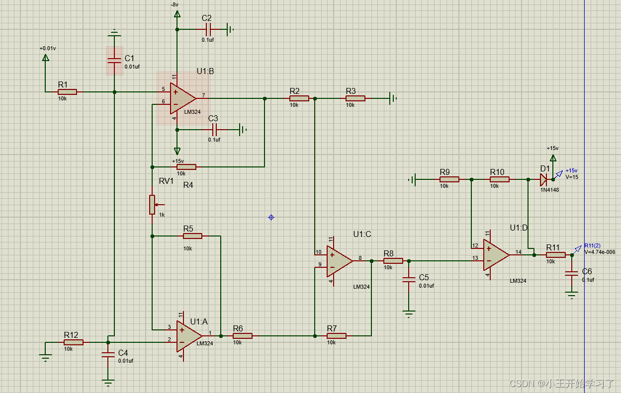The height and width of the screenshot is (393, 621).
Task: Select capacitor C3 below U1:B
Action: (x=214, y=130)
